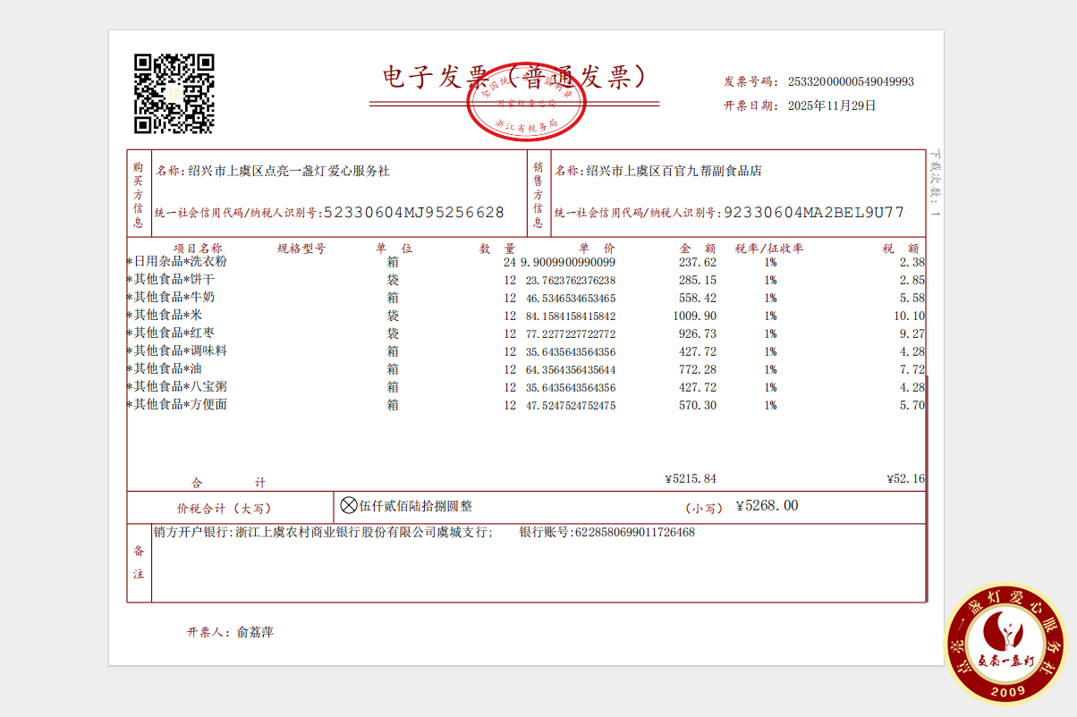Click the tax total ¥52.16
The height and width of the screenshot is (717, 1077).
coord(906,478)
